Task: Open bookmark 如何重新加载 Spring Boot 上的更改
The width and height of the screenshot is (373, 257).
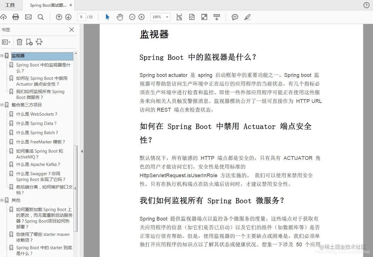Action: click(44, 218)
